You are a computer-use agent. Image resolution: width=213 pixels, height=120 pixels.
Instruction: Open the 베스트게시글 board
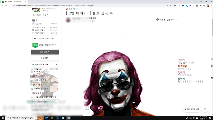coord(39,71)
